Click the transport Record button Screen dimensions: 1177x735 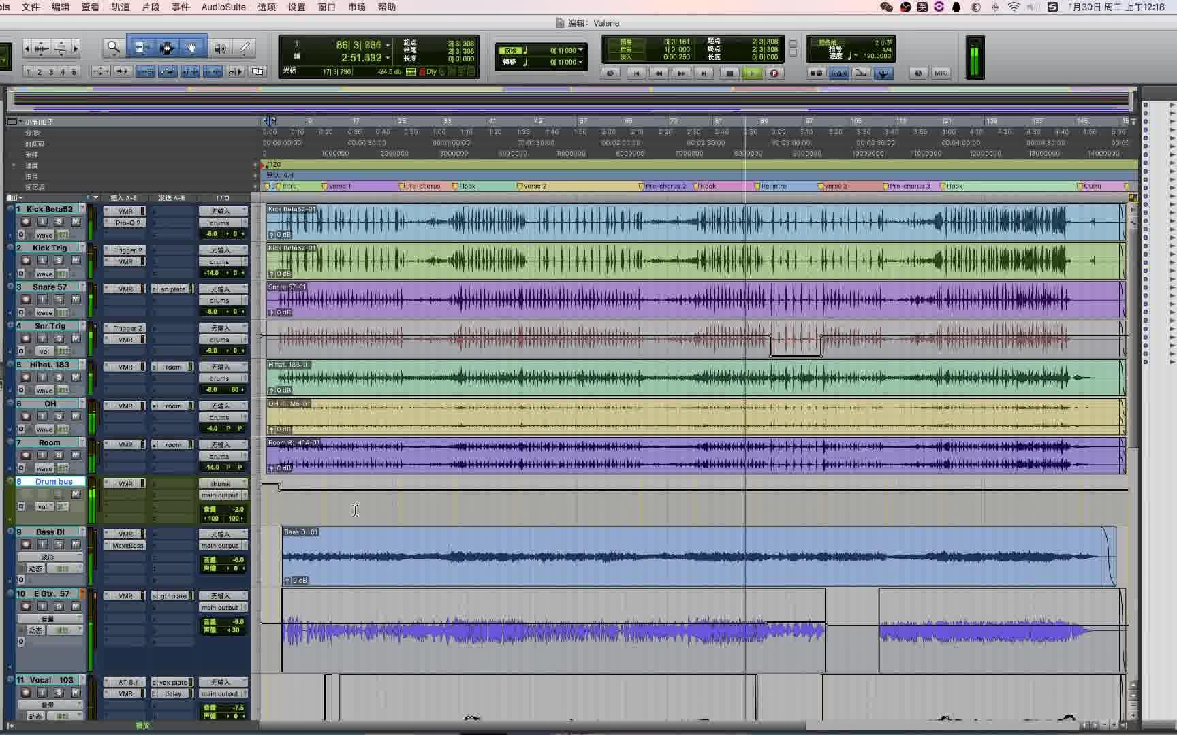(774, 73)
